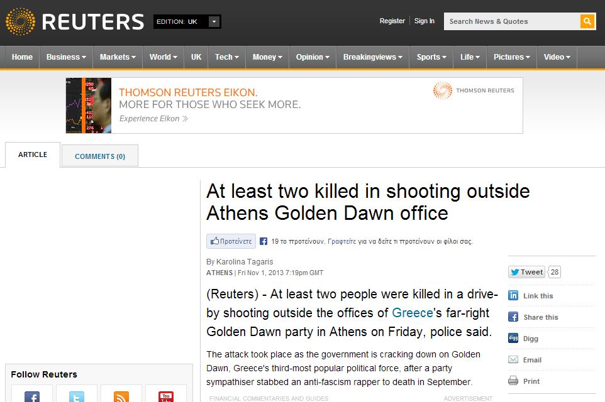
Task: Click the Email envelope icon
Action: pos(513,360)
